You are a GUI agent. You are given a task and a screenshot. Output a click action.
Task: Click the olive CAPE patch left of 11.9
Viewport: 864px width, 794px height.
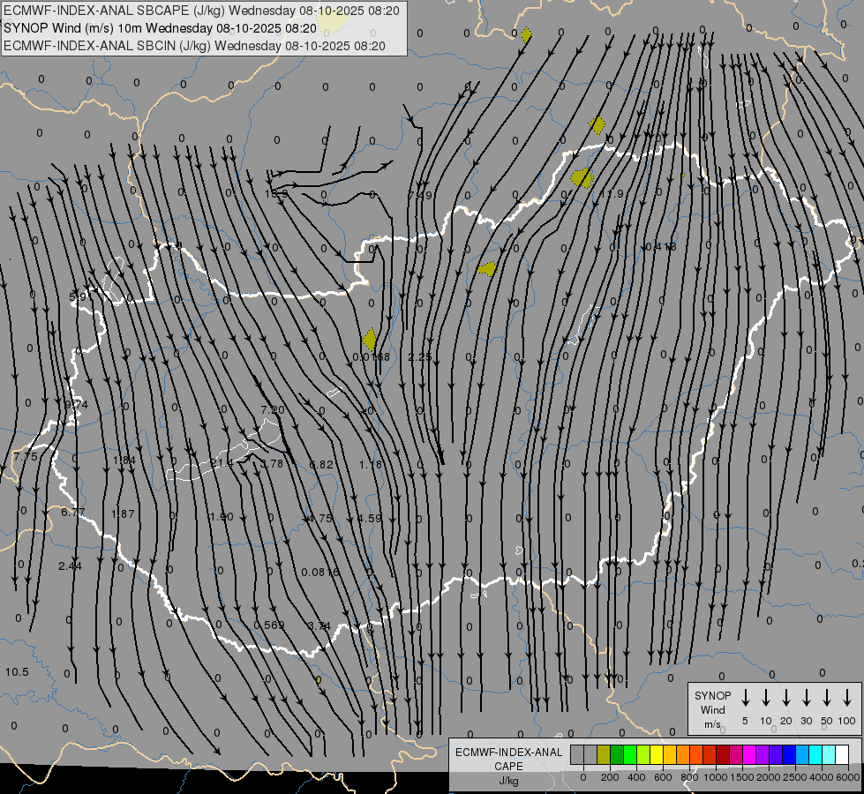point(582,178)
